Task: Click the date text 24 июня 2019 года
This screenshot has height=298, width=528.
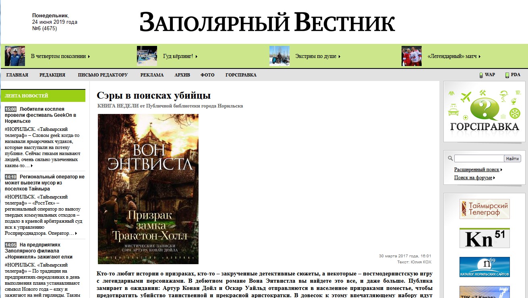Action: point(55,22)
